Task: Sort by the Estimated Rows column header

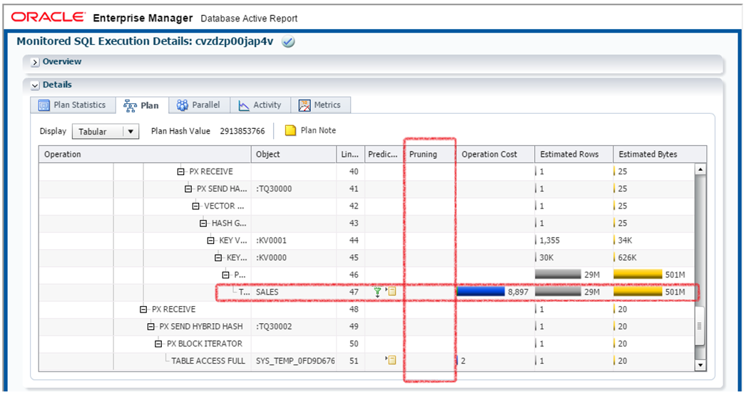Action: coord(574,154)
